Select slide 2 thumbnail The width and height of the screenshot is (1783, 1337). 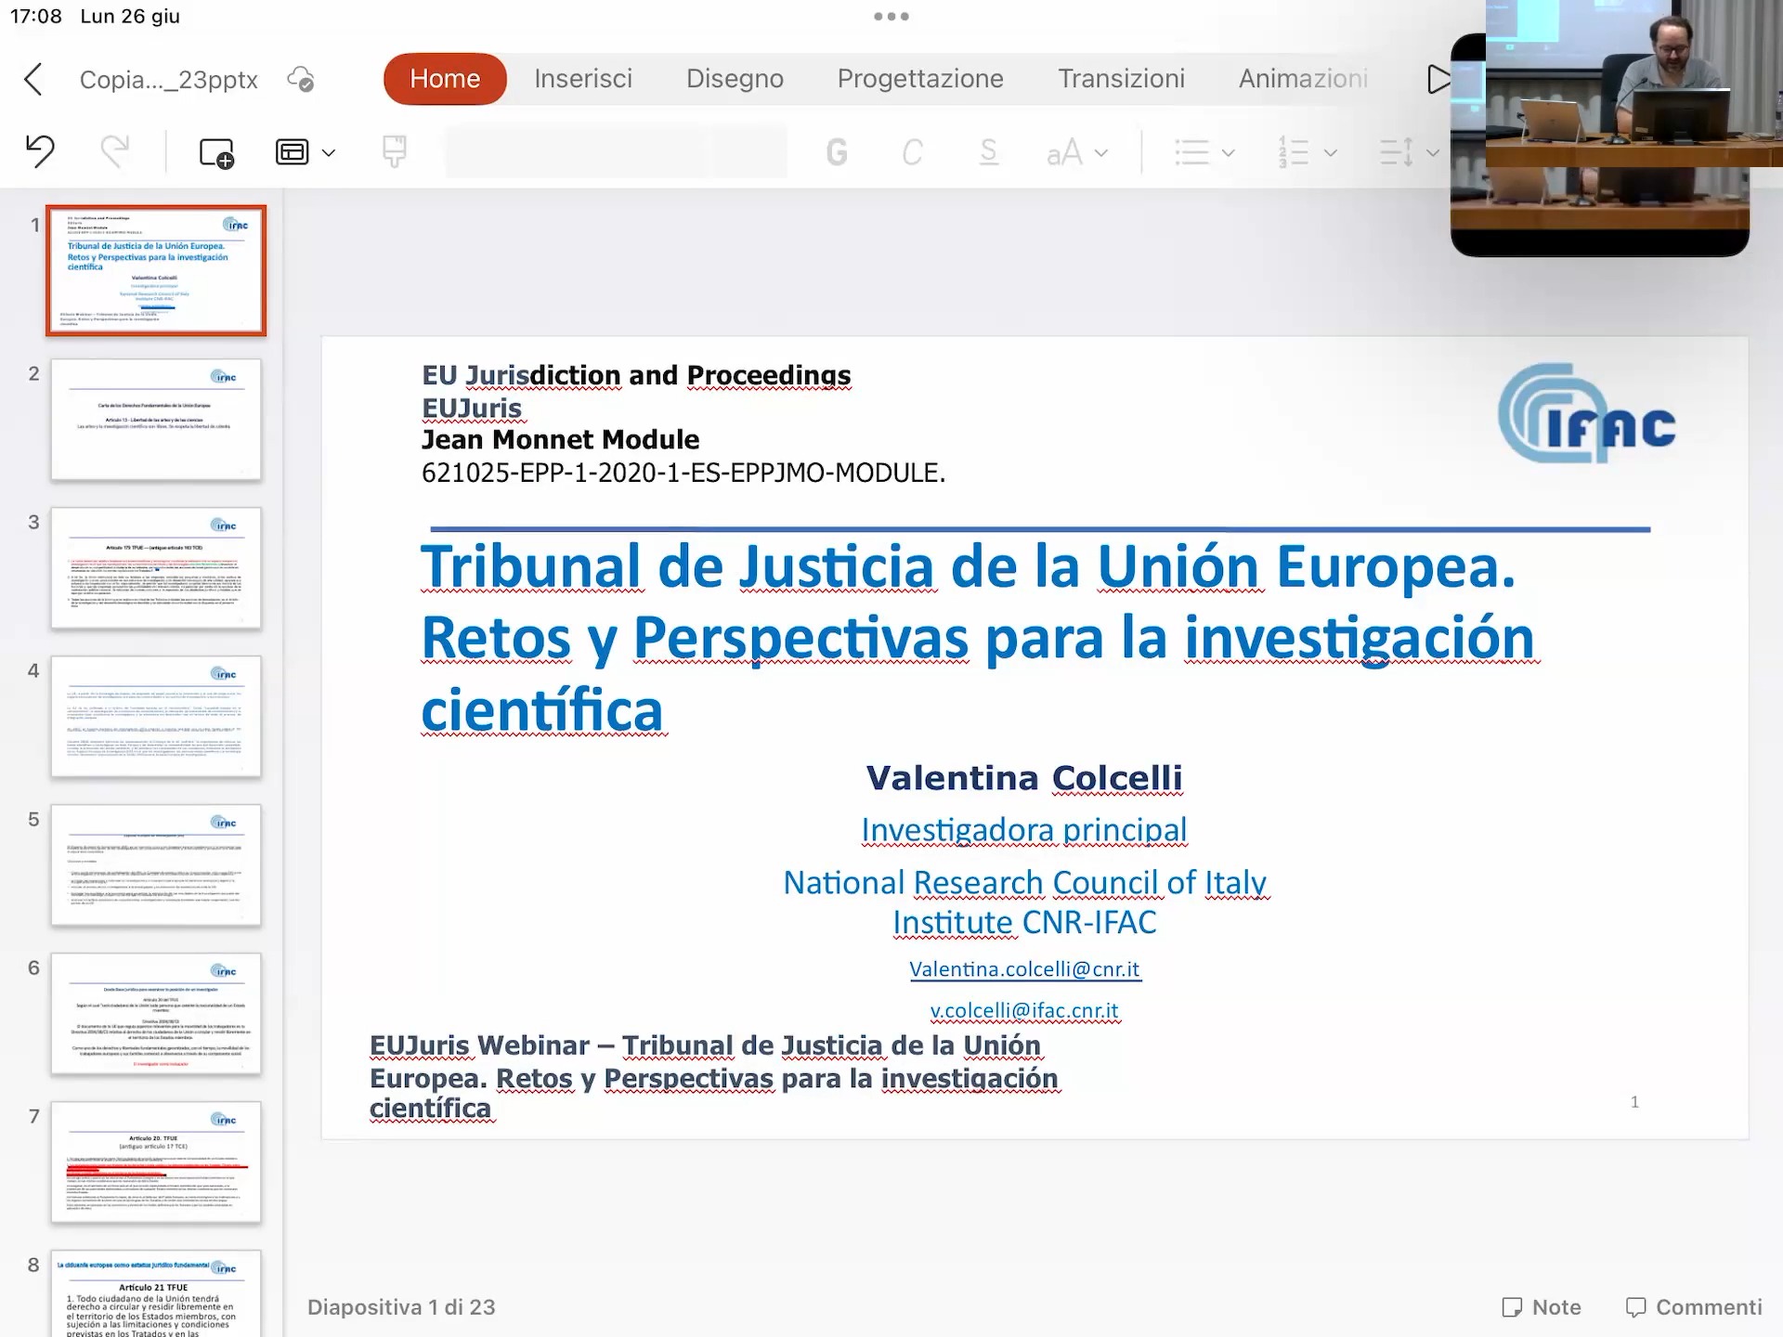click(x=156, y=420)
